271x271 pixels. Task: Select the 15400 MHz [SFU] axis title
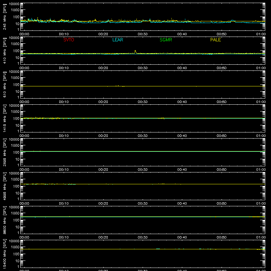click(x=4, y=254)
